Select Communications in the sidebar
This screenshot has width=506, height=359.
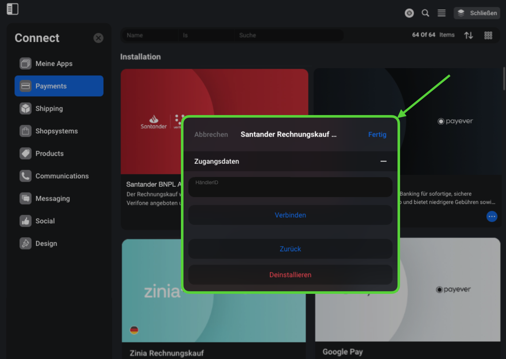59,176
